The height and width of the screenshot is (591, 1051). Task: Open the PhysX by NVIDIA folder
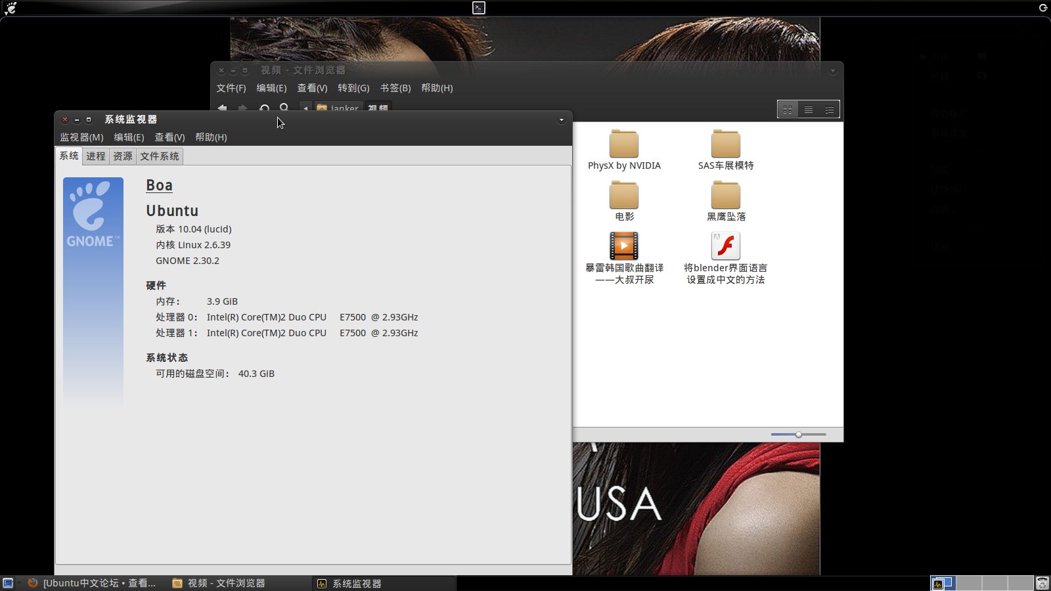click(623, 144)
